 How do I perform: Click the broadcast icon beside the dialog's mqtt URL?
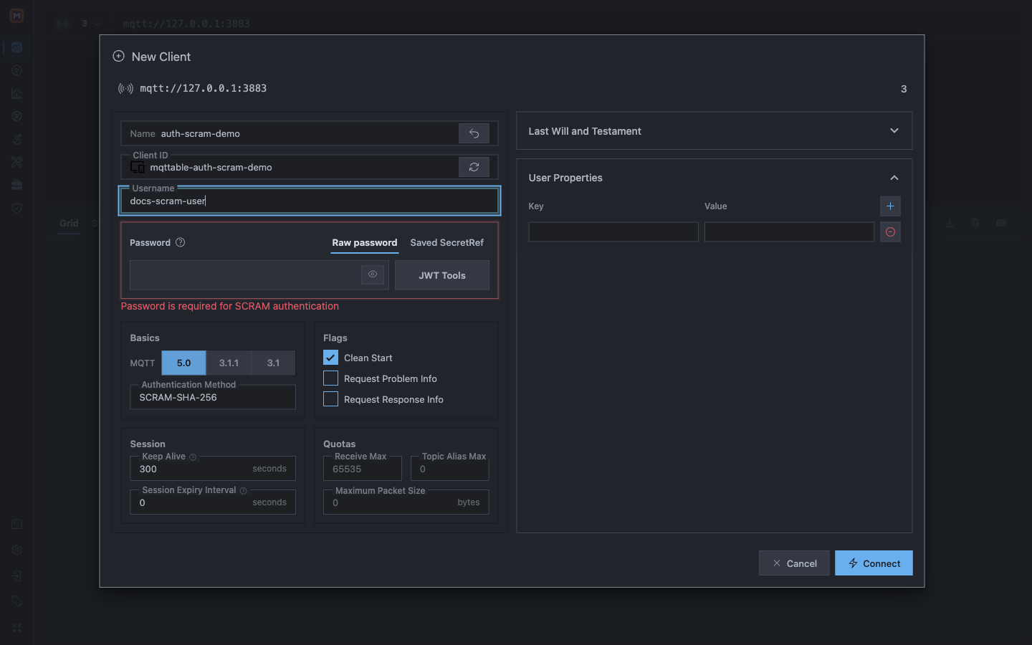click(x=125, y=89)
